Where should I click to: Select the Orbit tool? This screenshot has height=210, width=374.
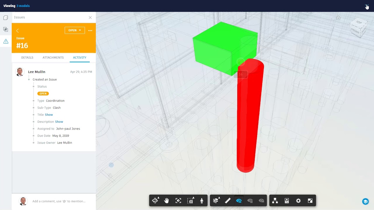[155, 201]
